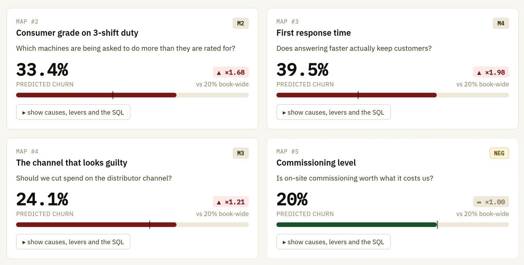Viewport: 524px width, 265px height.
Task: Expand causes and SQL for Commissioning level
Action: [333, 242]
